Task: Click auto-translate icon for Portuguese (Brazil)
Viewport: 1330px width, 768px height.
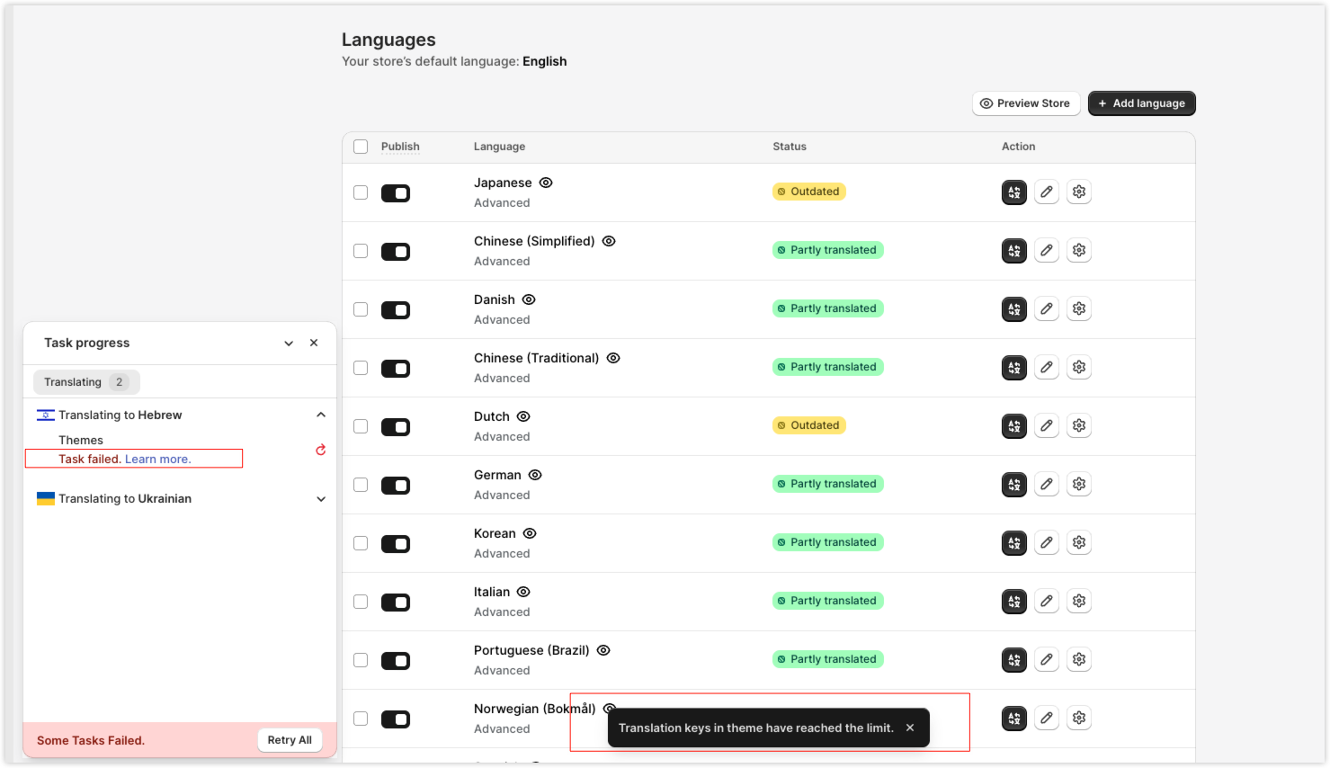Action: click(x=1014, y=660)
